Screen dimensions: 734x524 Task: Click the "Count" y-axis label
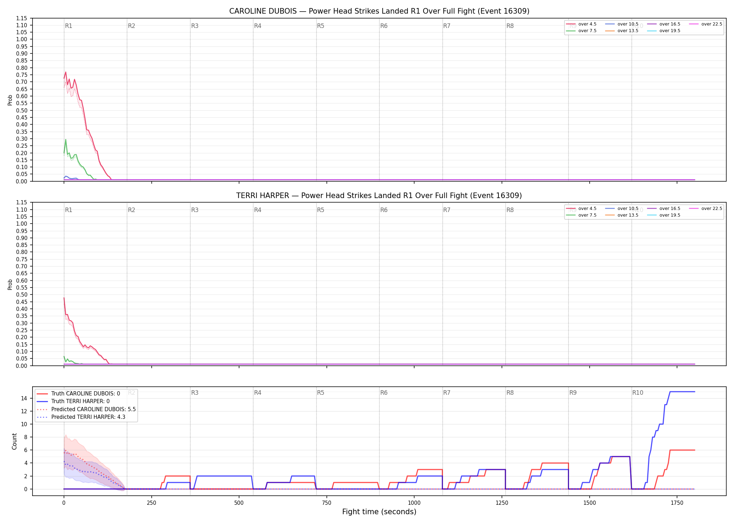[14, 441]
